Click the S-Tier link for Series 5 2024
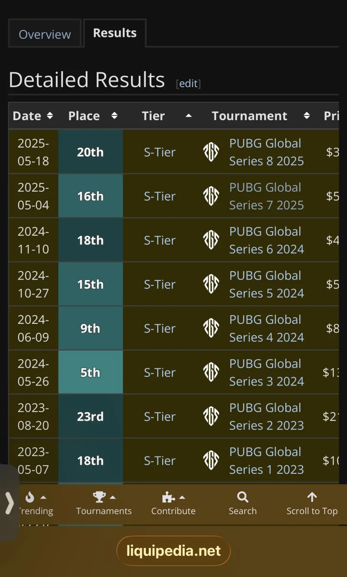 click(x=160, y=284)
